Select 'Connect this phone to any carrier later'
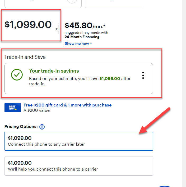Image resolution: width=186 pixels, height=187 pixels. pyautogui.click(x=79, y=141)
